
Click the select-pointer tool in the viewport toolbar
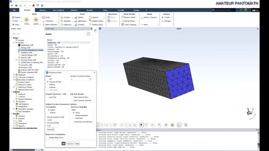[142, 125]
